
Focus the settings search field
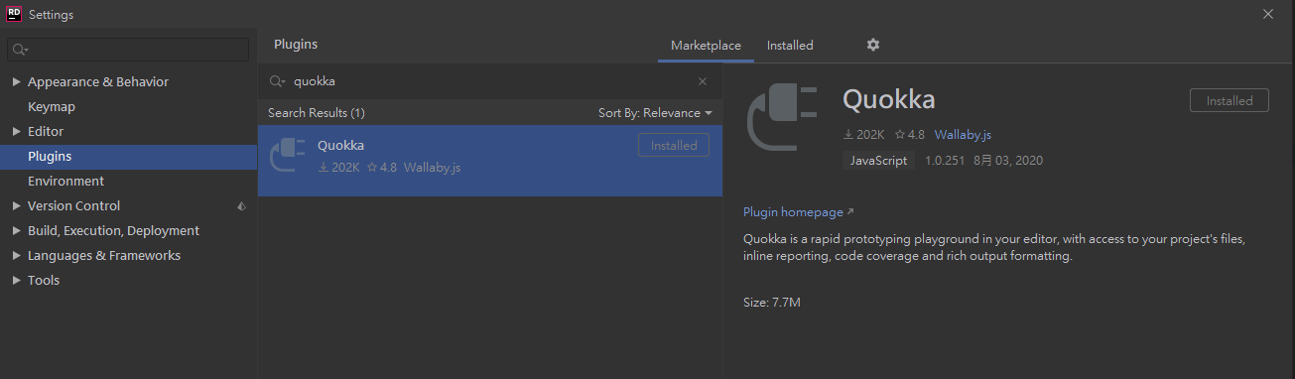[128, 50]
